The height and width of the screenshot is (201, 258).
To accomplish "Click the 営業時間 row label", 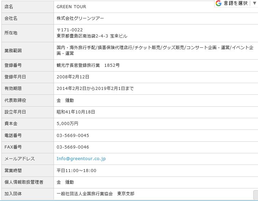I will 13,171.
